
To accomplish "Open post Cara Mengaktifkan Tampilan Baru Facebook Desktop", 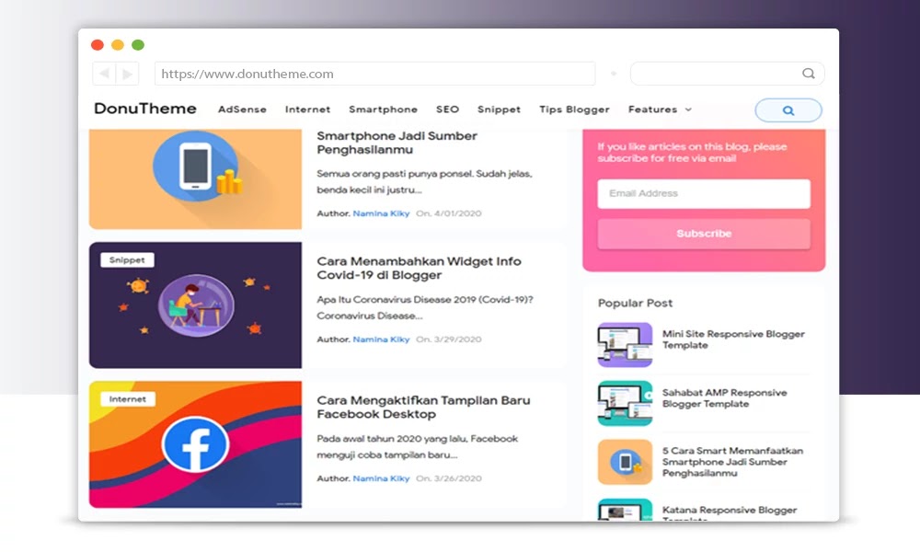I will (423, 408).
